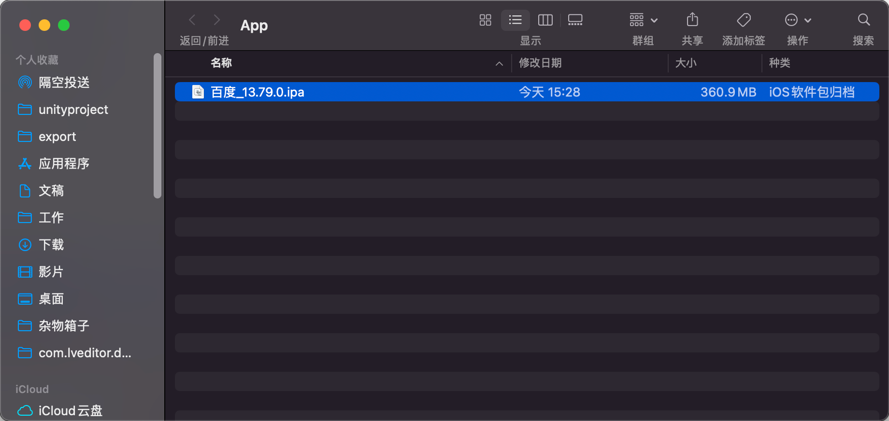Open the actions ellipsis menu
This screenshot has height=421, width=889.
tap(798, 20)
